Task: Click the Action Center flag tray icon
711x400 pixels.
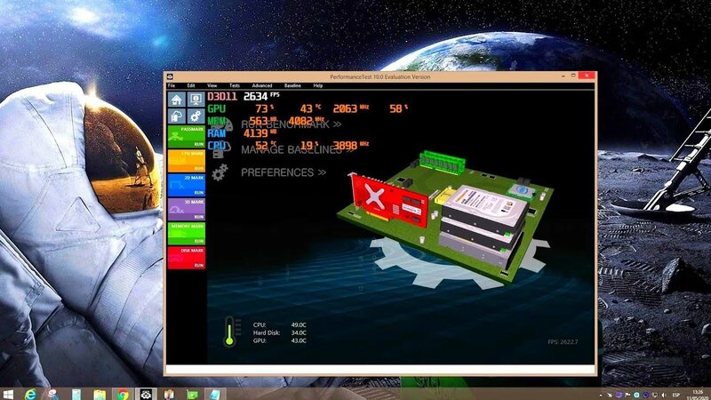Action: point(627,395)
